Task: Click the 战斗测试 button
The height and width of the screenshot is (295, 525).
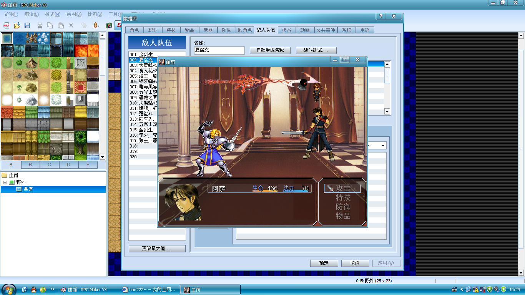Action: (316, 50)
